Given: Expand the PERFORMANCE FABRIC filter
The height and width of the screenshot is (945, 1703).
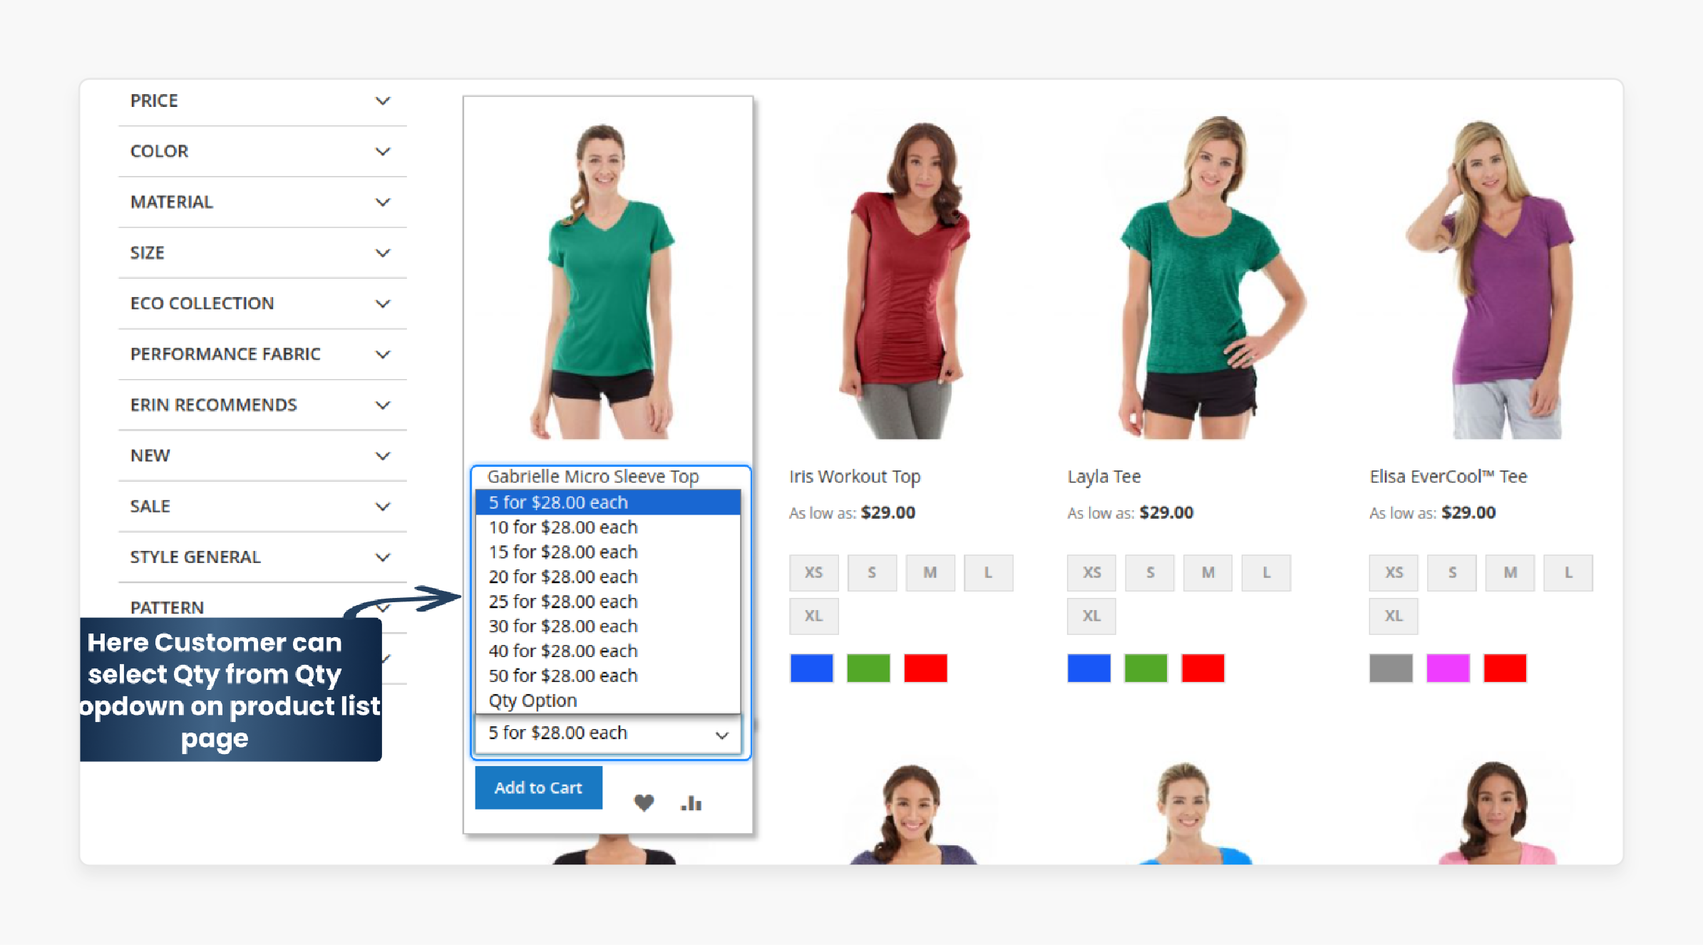Looking at the screenshot, I should (x=259, y=353).
